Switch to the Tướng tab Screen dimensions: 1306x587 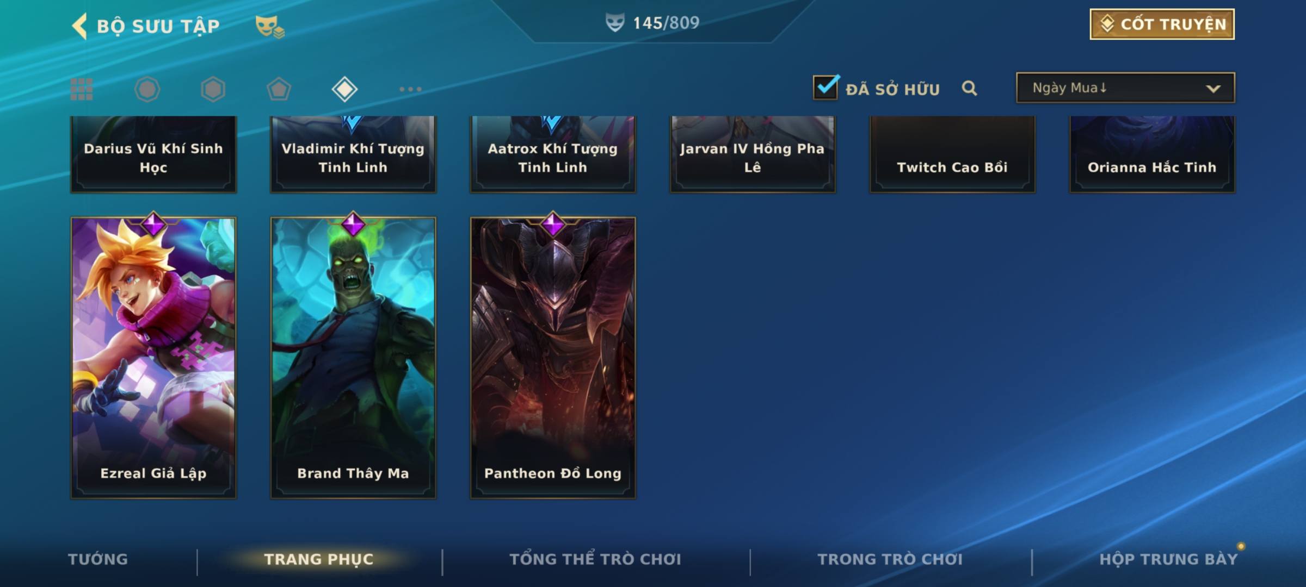tap(98, 559)
